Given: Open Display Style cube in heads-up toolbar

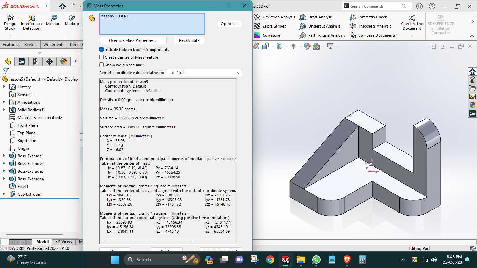Looking at the screenshot, I should 279,46.
